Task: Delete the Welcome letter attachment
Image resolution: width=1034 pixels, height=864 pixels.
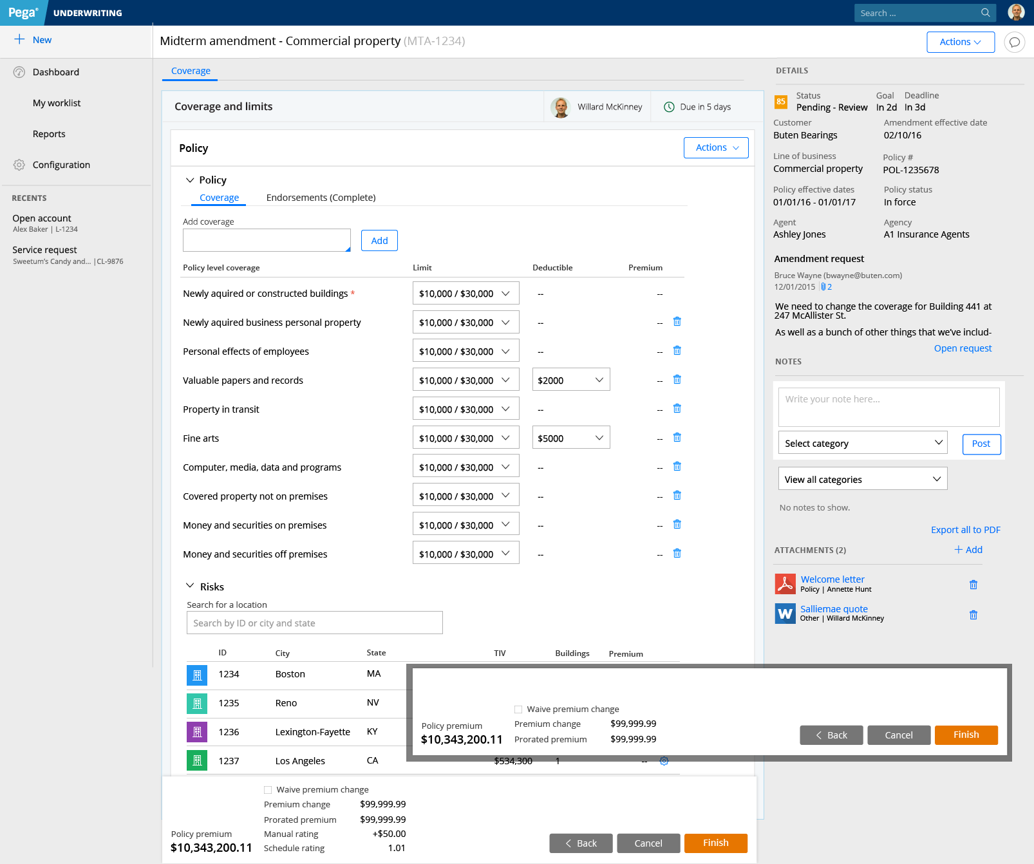Action: point(973,585)
